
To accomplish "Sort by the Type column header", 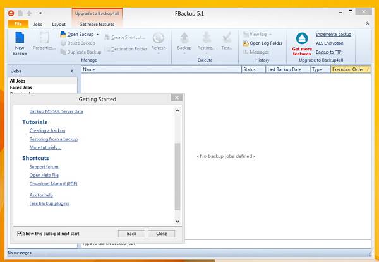I will pos(320,69).
